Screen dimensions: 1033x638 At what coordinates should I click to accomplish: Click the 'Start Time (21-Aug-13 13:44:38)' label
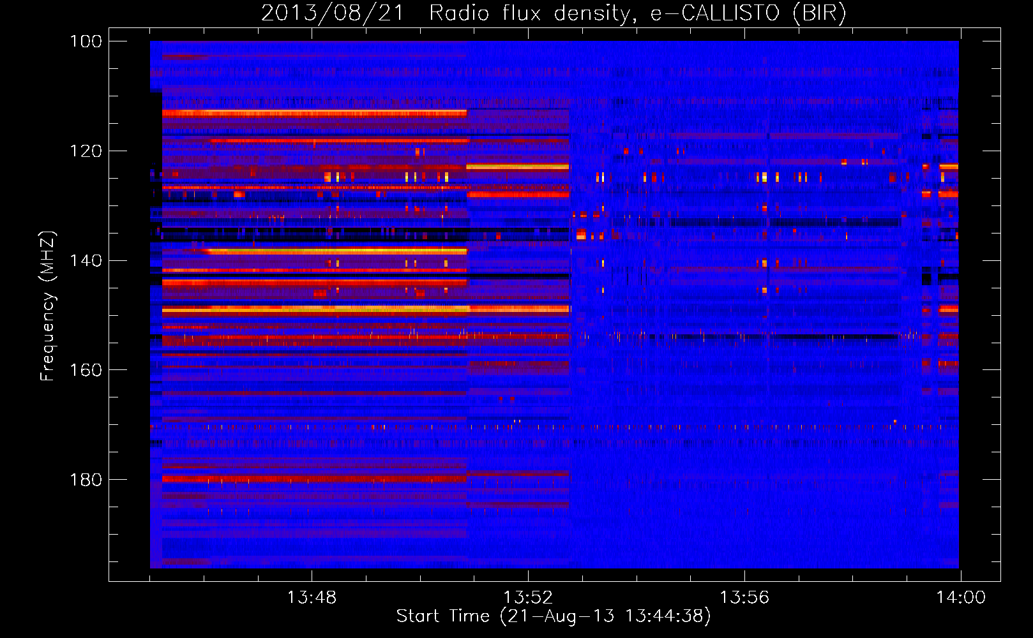click(554, 616)
